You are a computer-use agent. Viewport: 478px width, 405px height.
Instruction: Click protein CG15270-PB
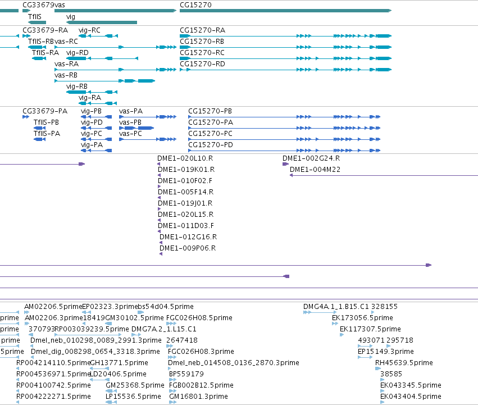(x=210, y=111)
